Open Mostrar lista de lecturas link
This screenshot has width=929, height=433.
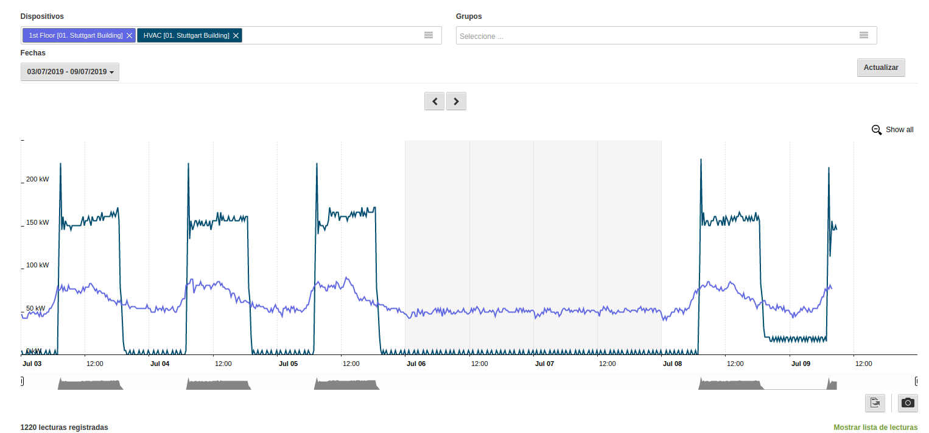(x=875, y=428)
